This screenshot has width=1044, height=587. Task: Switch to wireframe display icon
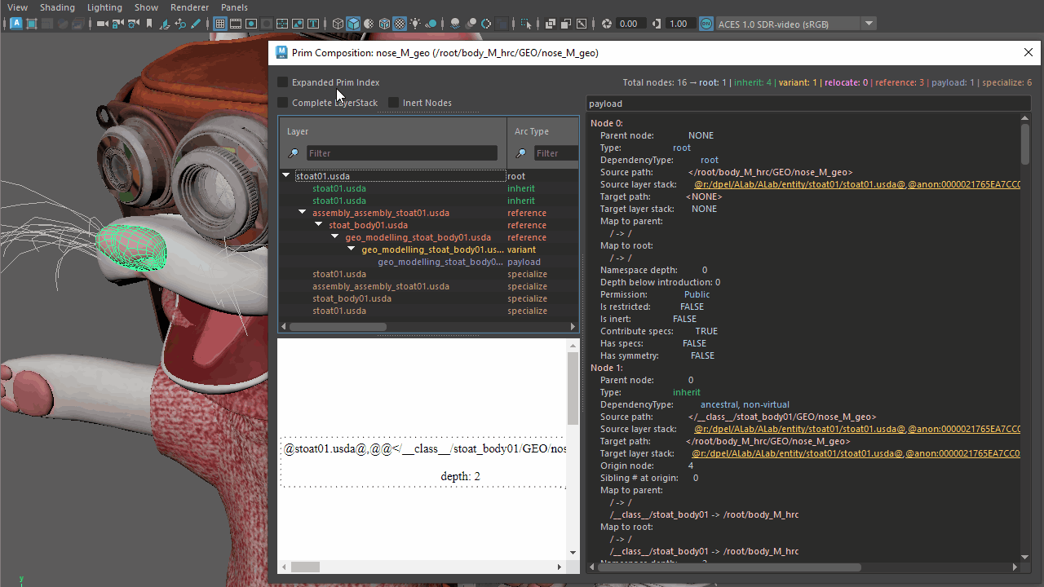pos(338,24)
